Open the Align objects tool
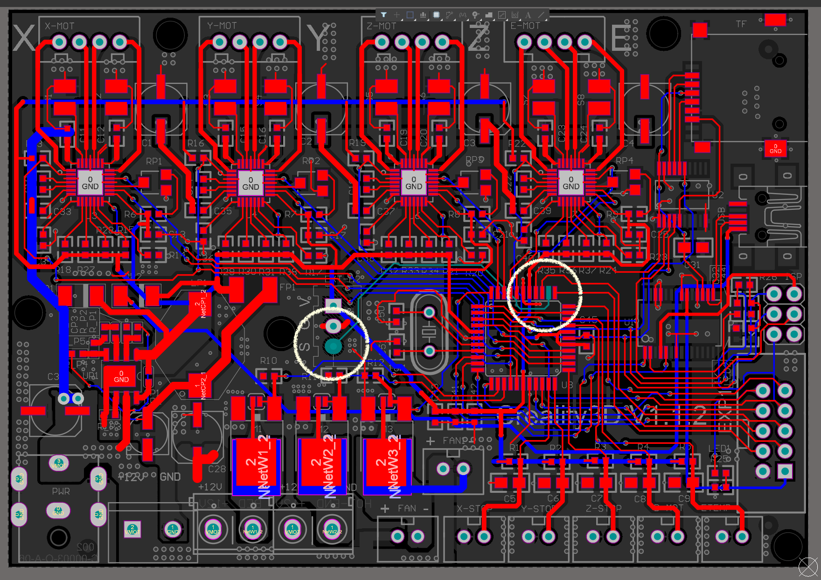The height and width of the screenshot is (580, 821). [x=423, y=15]
